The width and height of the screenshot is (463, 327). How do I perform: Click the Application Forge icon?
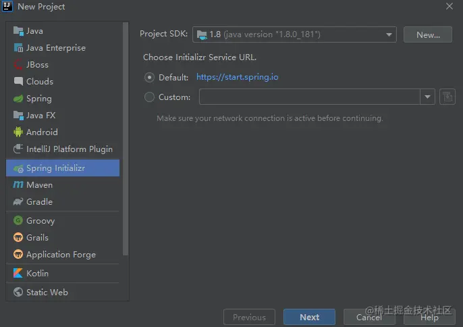(18, 254)
